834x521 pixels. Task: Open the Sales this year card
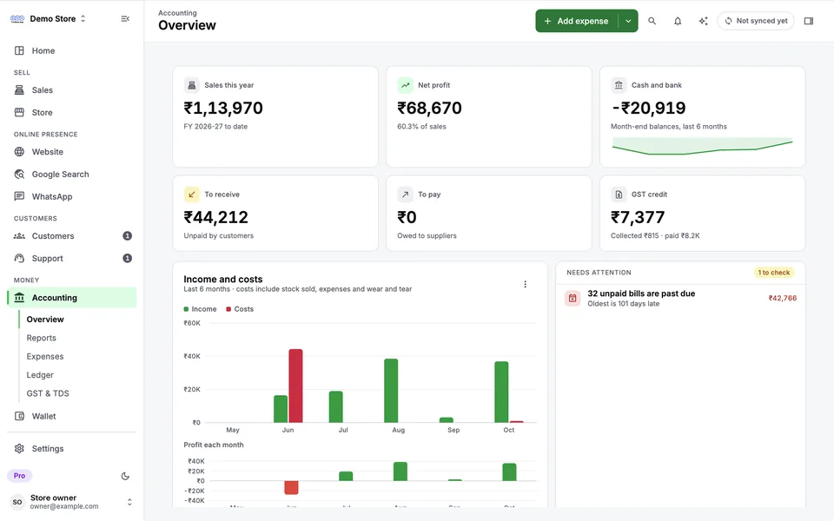275,115
